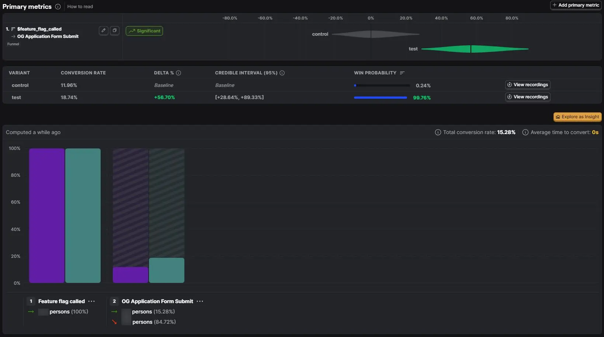The height and width of the screenshot is (337, 604).
Task: Click the teal converted bar in step two
Action: (x=167, y=270)
